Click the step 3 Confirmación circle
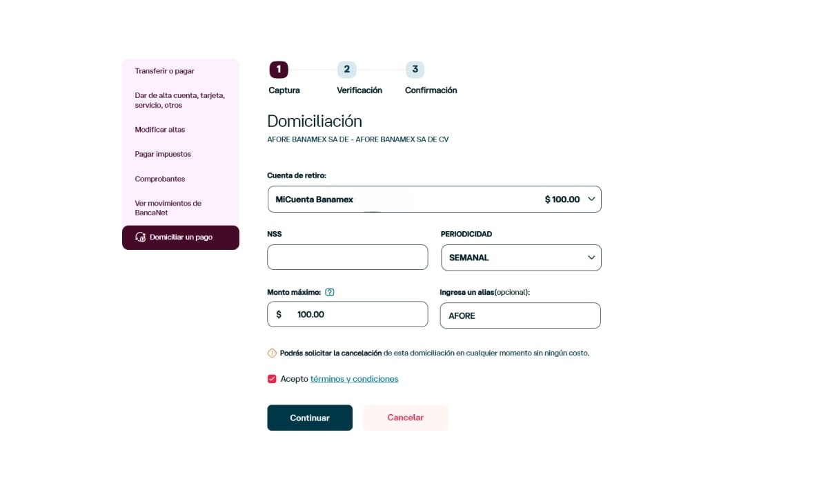Viewport: 828px width, 497px height. click(415, 69)
